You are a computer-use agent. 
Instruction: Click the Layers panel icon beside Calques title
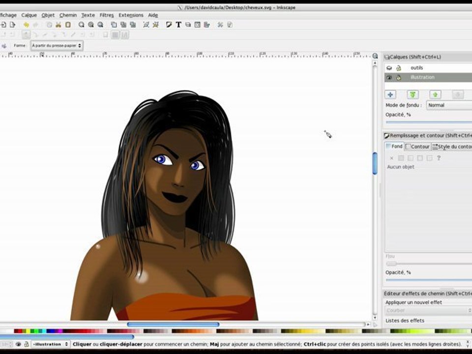(387, 57)
